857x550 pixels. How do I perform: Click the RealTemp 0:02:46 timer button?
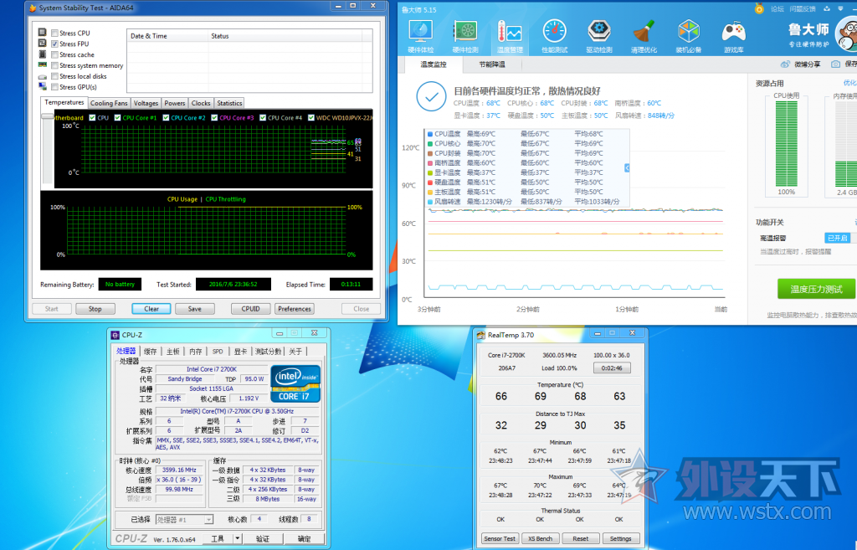[612, 368]
